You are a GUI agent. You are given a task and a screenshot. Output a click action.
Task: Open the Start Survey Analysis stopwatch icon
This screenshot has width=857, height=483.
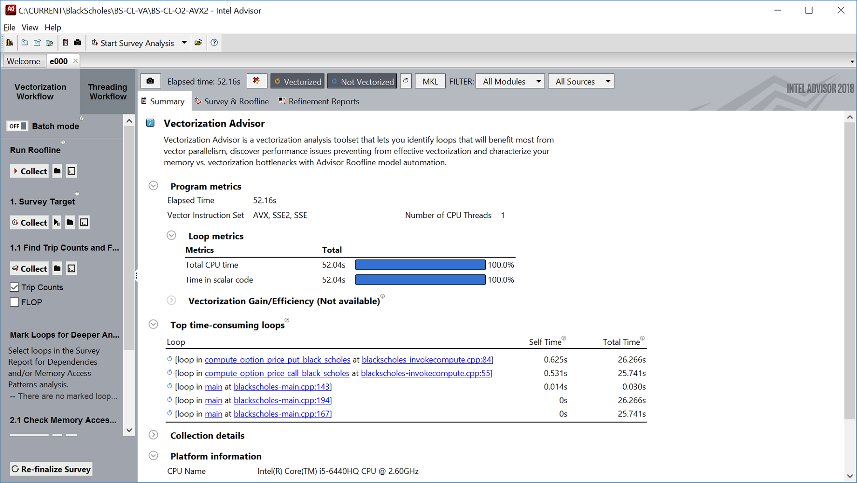95,43
